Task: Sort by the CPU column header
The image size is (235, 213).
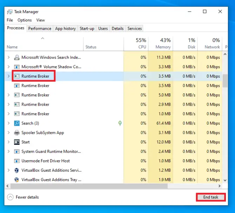Action: pyautogui.click(x=136, y=44)
